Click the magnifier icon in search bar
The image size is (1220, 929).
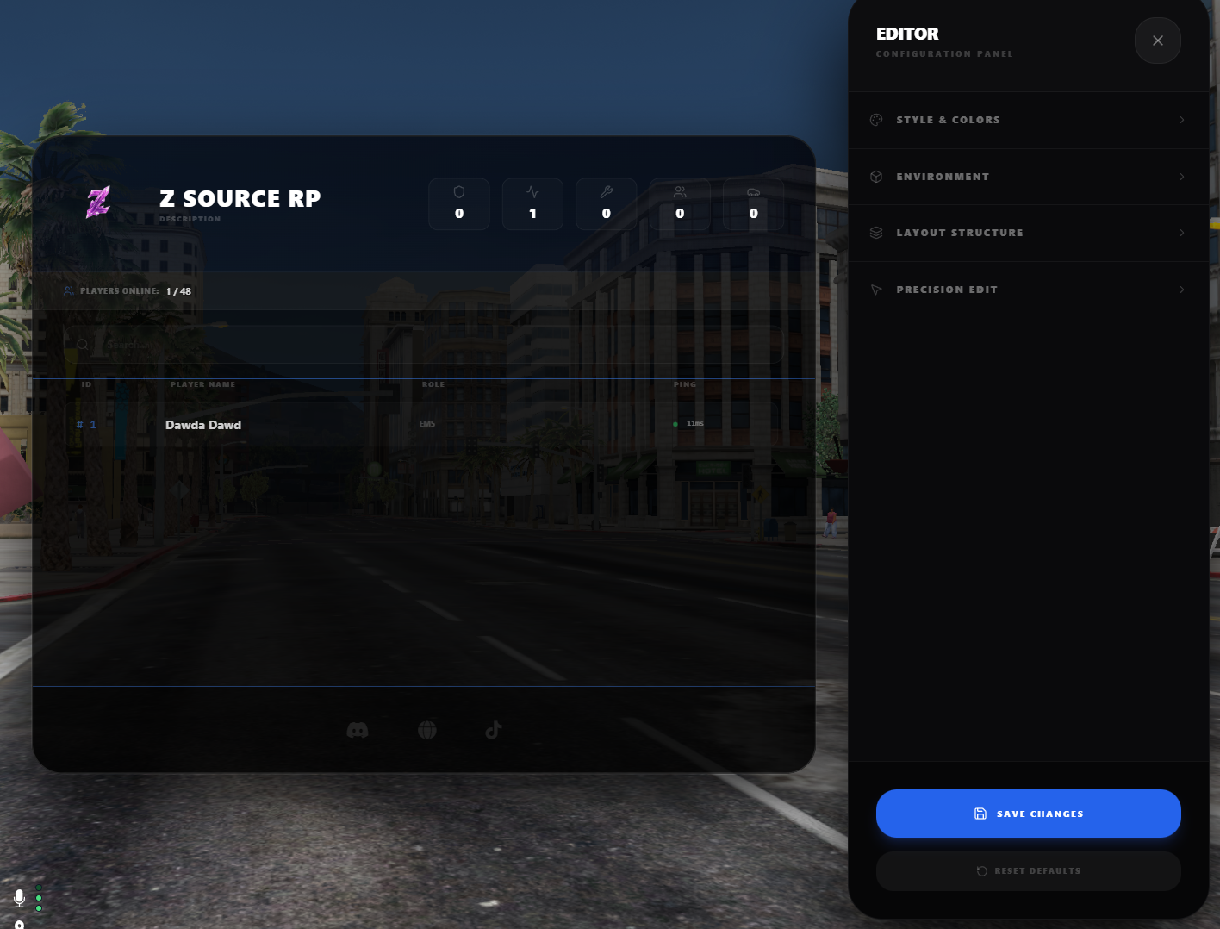(x=83, y=345)
